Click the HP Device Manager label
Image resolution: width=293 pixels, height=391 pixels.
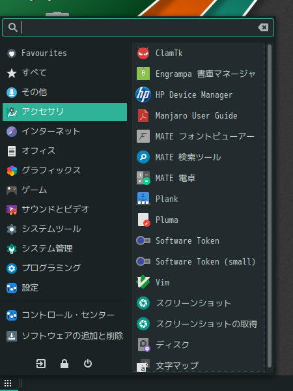click(x=194, y=94)
